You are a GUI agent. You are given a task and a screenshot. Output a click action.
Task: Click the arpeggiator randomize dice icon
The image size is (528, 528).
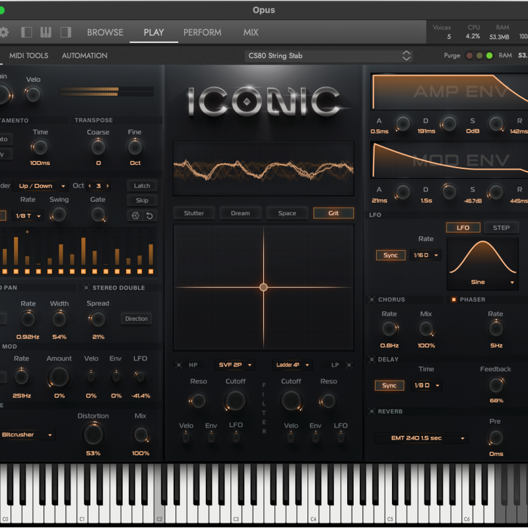coord(135,216)
